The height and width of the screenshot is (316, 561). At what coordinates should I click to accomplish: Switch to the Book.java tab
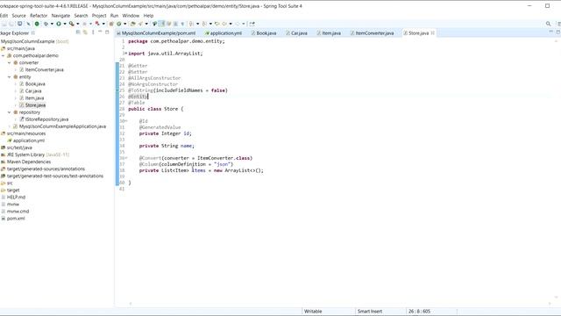coord(264,33)
